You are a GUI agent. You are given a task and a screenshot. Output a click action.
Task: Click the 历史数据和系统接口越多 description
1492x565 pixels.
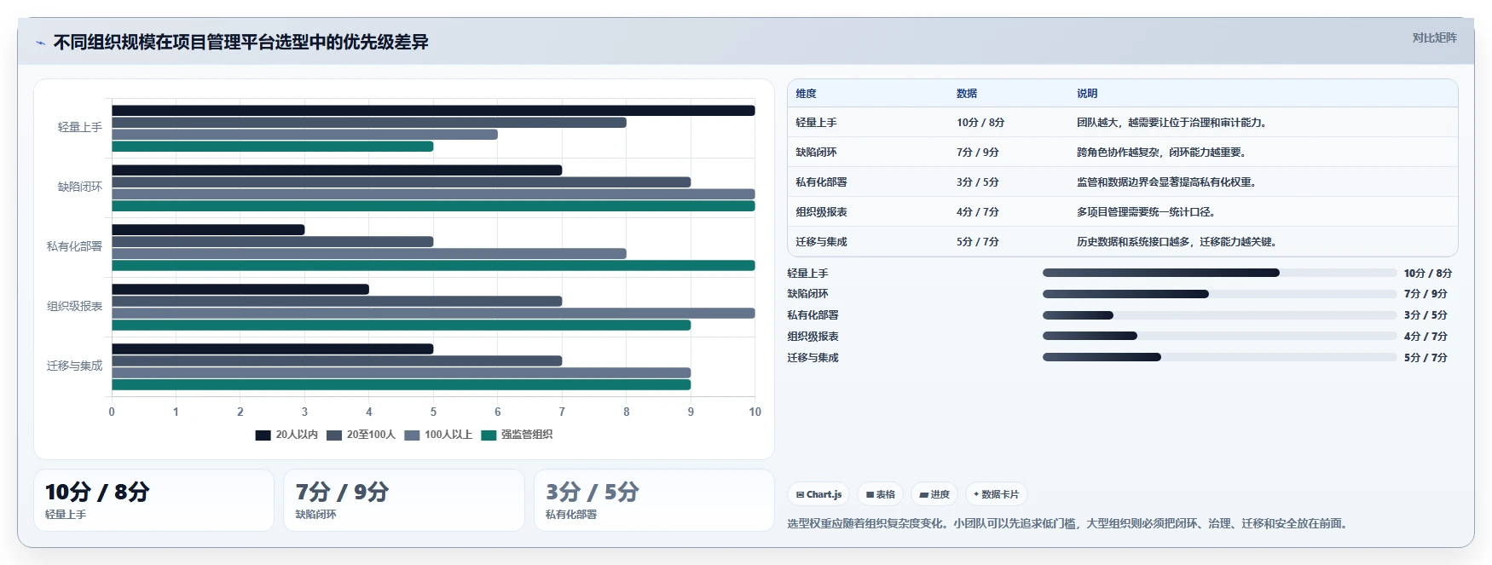[1178, 242]
